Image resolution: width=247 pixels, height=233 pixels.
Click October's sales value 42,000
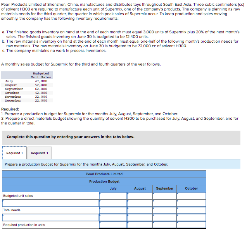41,93
